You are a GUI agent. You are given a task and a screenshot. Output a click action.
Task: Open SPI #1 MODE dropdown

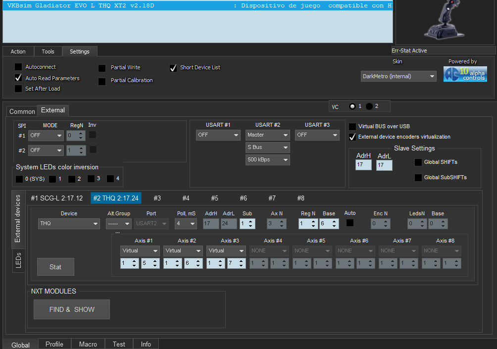tap(46, 135)
